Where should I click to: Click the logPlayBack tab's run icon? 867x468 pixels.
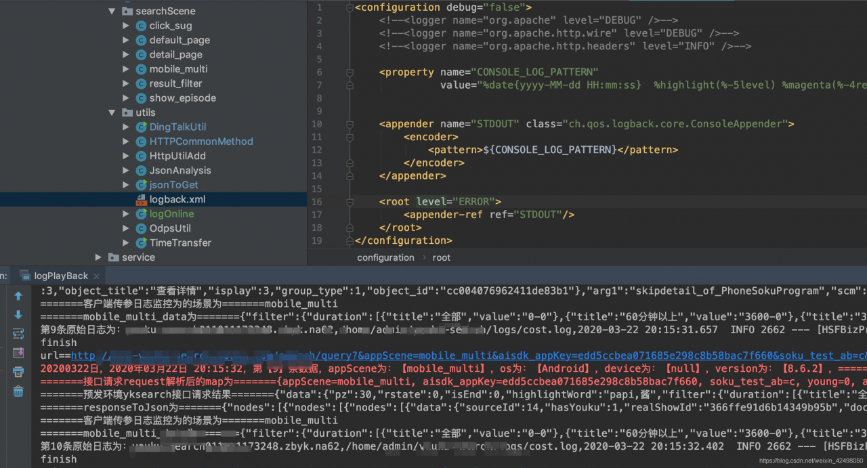coord(24,276)
